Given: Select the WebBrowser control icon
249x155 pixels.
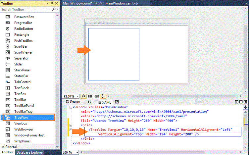Looking at the screenshot, I should 8,129.
